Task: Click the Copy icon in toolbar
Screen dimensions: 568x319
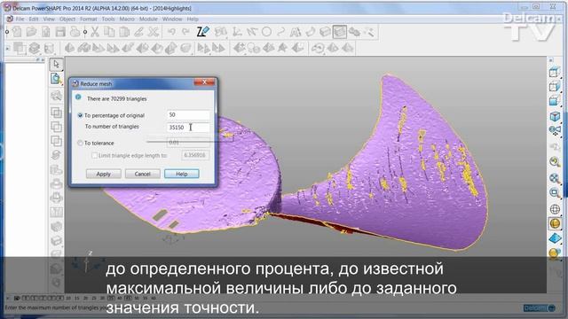Action: point(109,32)
